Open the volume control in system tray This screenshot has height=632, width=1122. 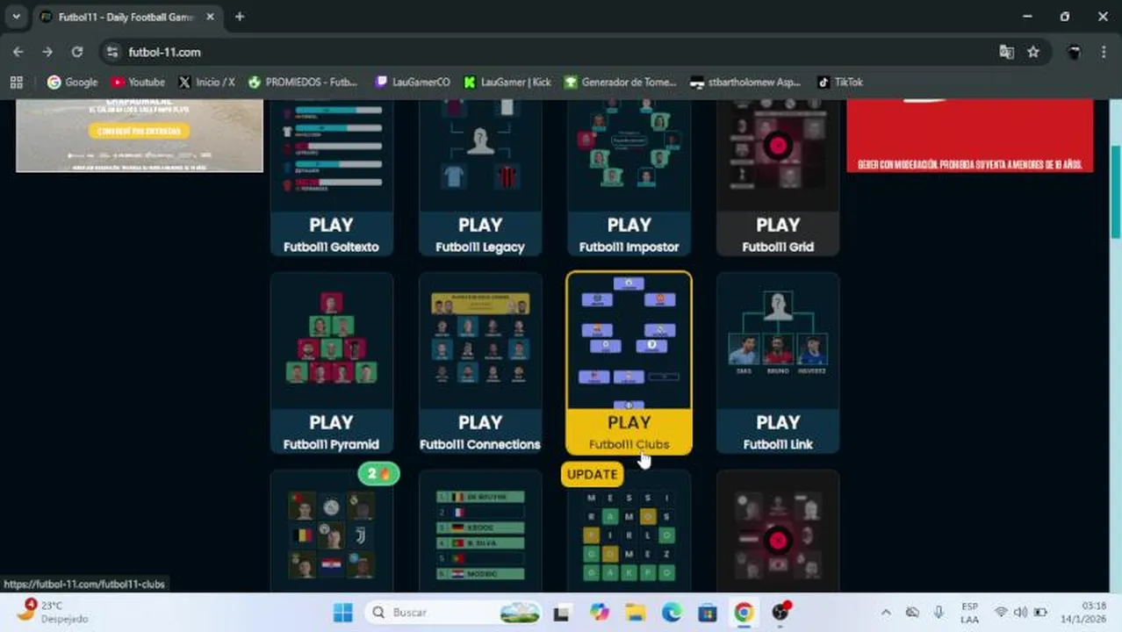(x=1020, y=613)
